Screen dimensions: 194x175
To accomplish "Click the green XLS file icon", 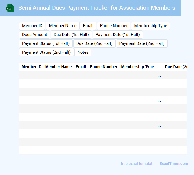I will point(10,8).
